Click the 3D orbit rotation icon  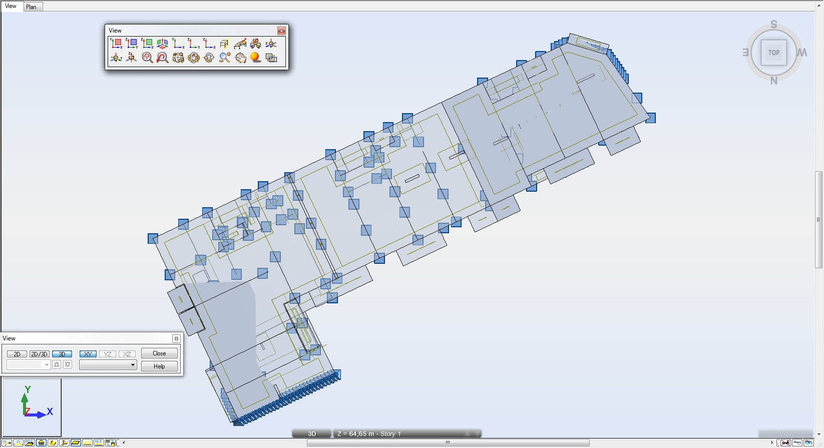pyautogui.click(x=194, y=58)
